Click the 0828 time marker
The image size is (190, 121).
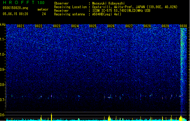pyautogui.click(x=147, y=26)
